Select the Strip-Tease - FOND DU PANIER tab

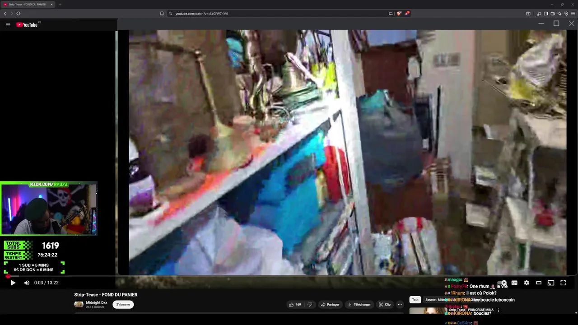(x=28, y=5)
